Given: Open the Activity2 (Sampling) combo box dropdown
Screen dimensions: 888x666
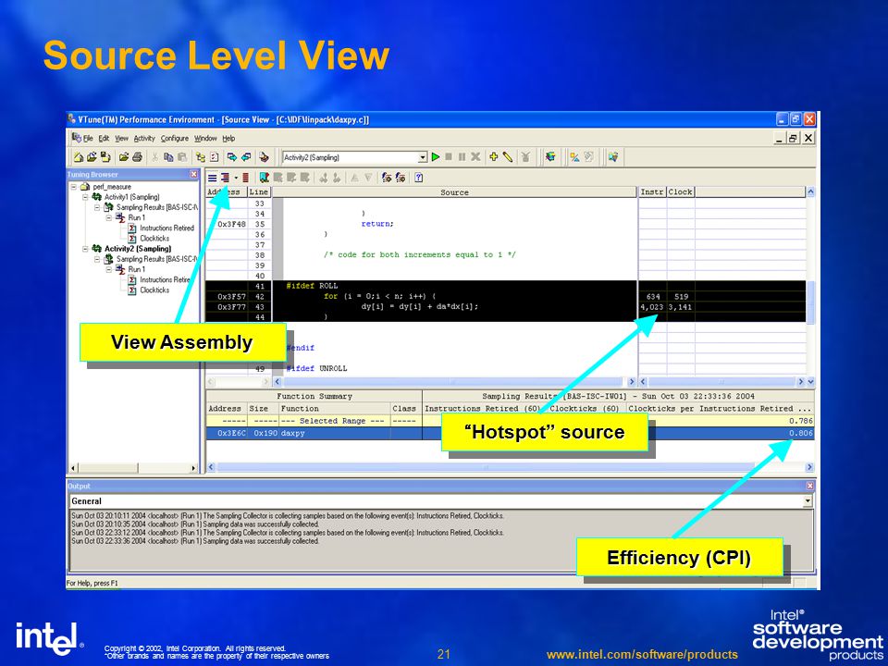Looking at the screenshot, I should pos(423,157).
